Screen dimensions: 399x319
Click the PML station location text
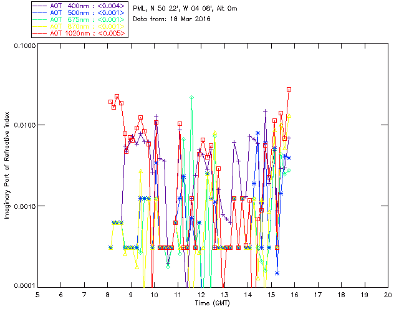click(x=185, y=8)
